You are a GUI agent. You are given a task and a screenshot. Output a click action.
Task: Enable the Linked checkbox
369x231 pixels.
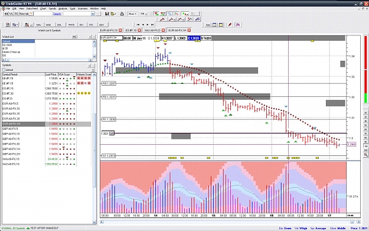pyautogui.click(x=4, y=70)
